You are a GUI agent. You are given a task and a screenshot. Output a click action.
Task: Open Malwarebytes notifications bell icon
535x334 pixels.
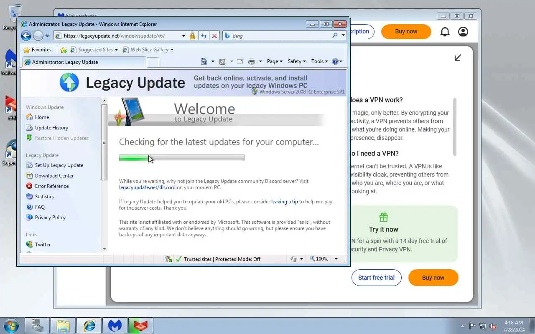(445, 32)
